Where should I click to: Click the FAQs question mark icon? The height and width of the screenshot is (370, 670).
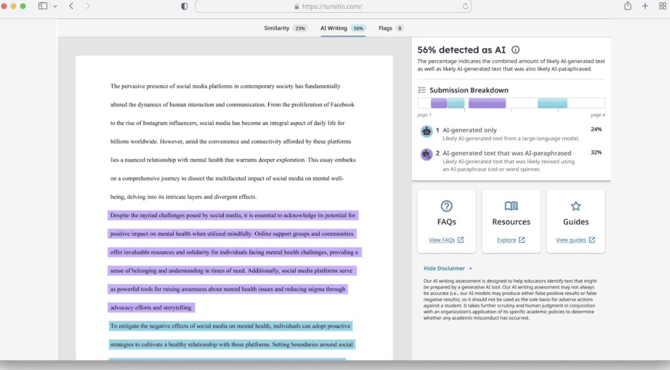pos(447,206)
